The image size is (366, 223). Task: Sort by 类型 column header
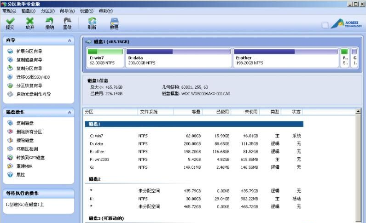click(270, 112)
